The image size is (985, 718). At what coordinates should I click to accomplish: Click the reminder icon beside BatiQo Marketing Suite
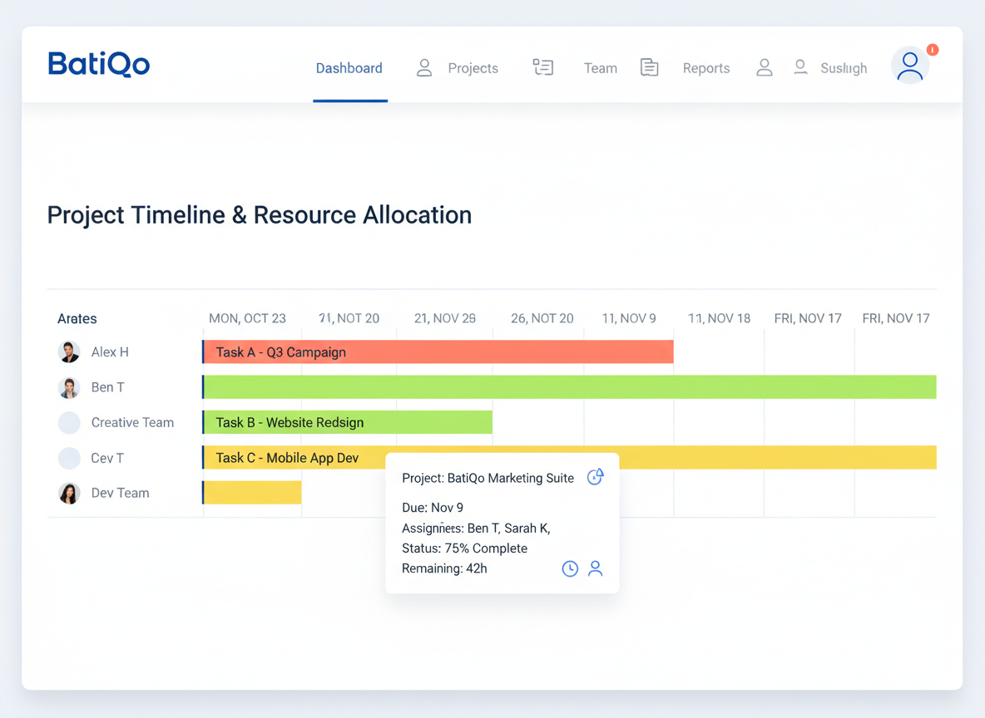coord(595,476)
